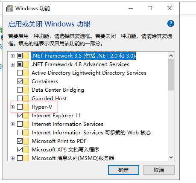Click folder icon beside Internet Explorer 11
This screenshot has height=183, width=196.
click(26, 116)
